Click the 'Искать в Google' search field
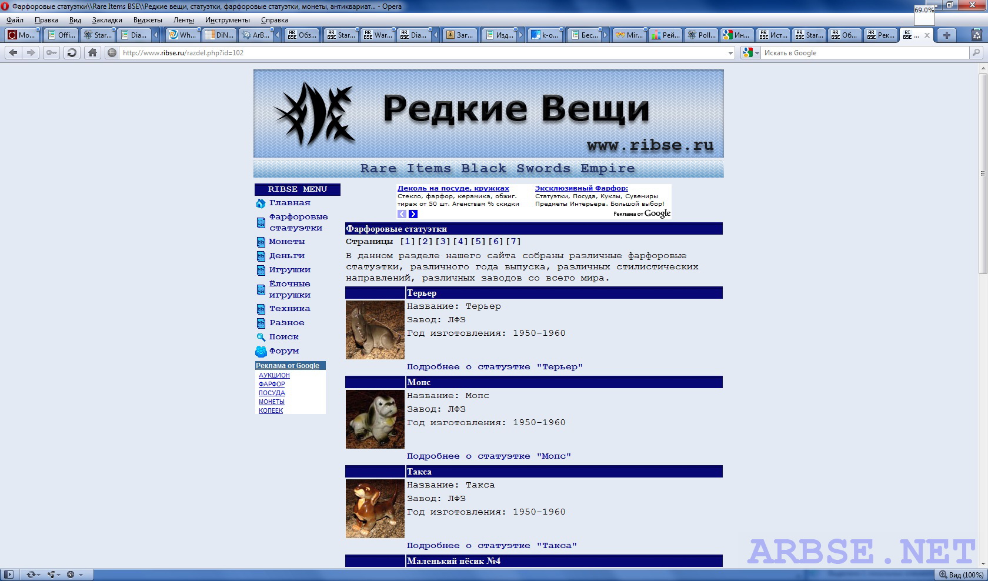The image size is (988, 581). [864, 53]
